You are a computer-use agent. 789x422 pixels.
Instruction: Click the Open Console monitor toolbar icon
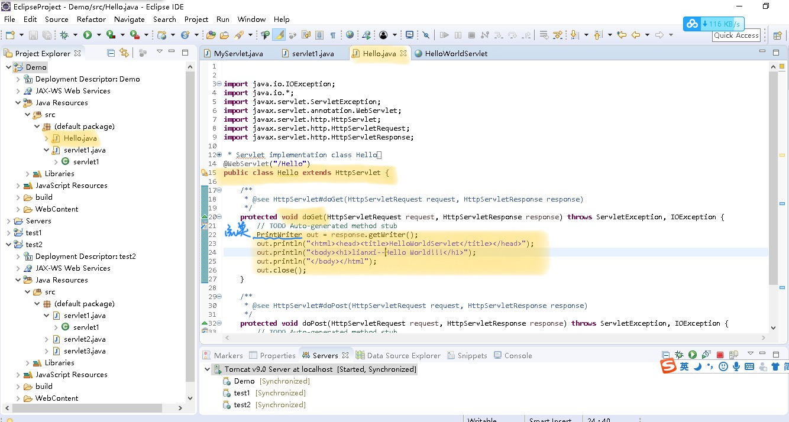(409, 34)
